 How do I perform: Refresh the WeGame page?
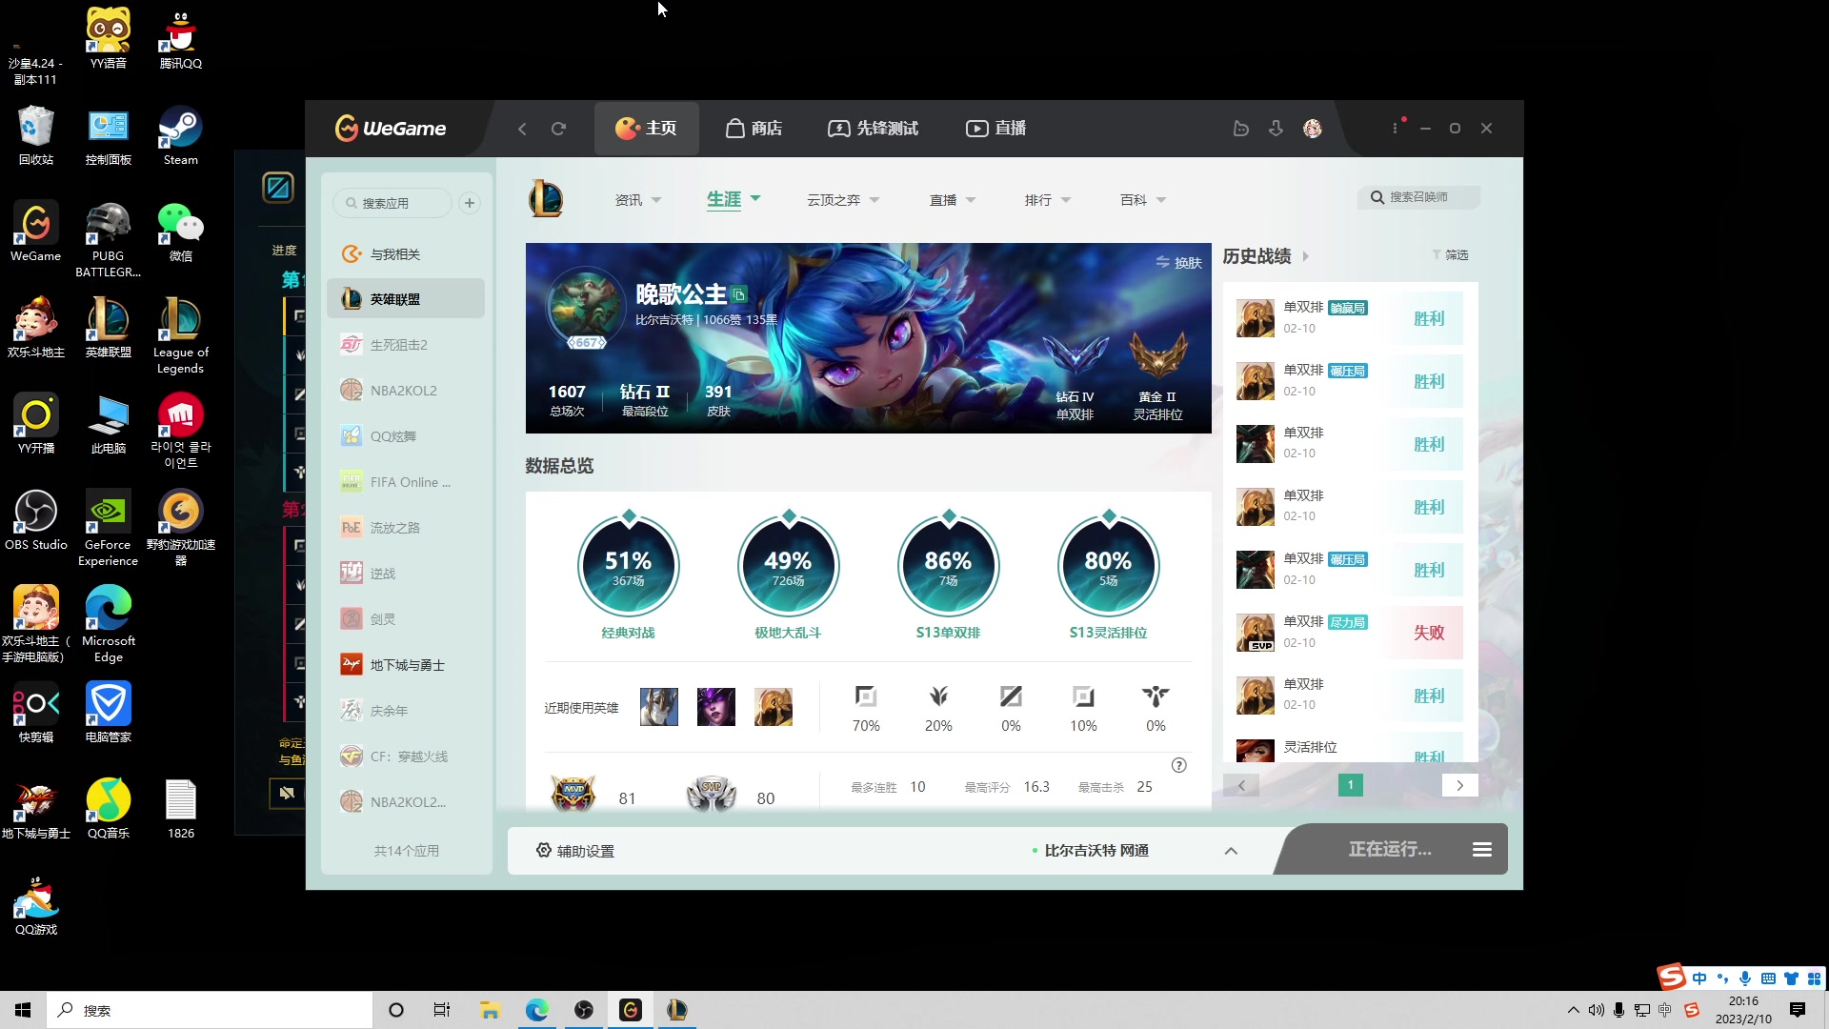click(x=559, y=129)
